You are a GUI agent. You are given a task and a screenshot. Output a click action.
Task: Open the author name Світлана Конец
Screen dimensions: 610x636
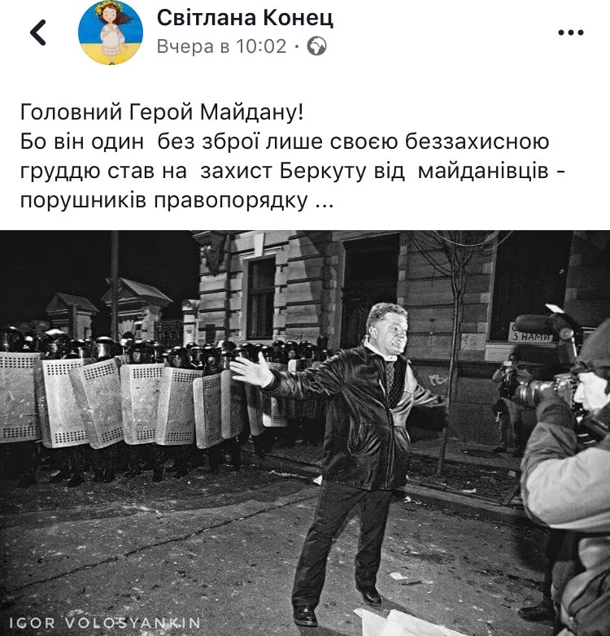point(245,17)
